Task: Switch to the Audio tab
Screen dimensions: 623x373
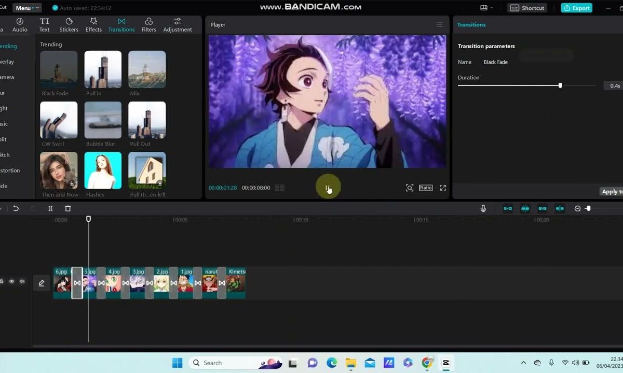Action: [20, 25]
